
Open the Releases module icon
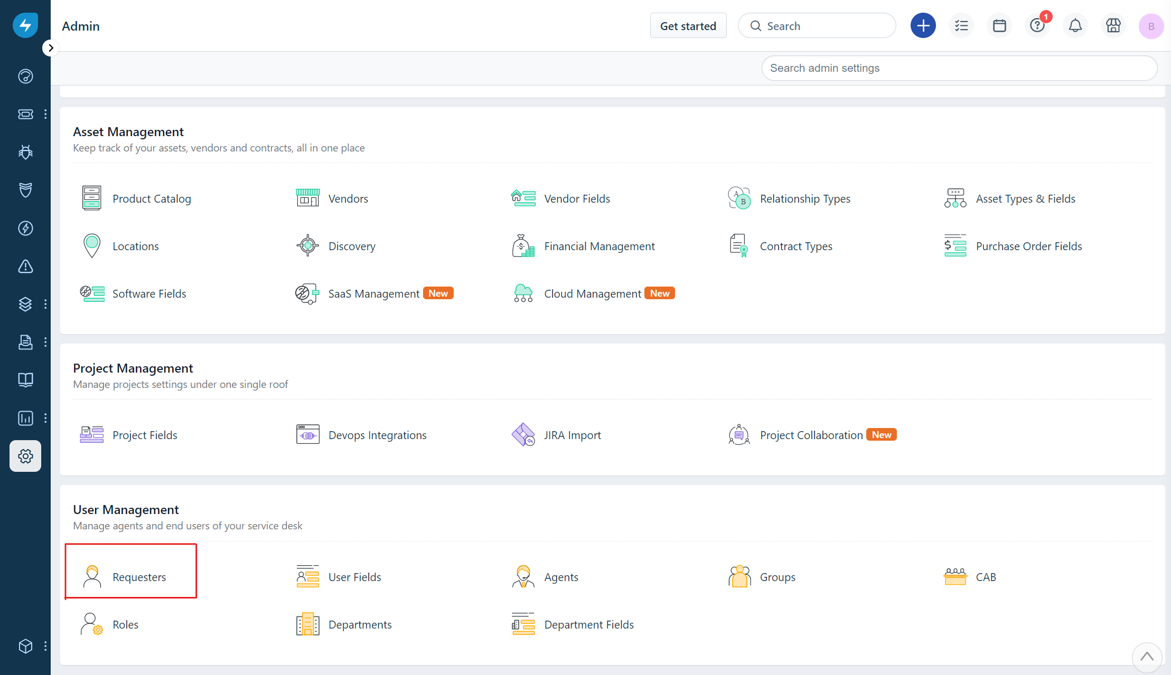pyautogui.click(x=25, y=228)
